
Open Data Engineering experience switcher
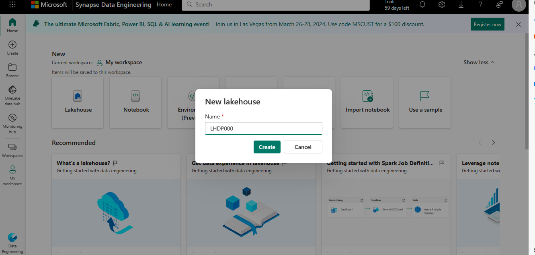pyautogui.click(x=12, y=243)
